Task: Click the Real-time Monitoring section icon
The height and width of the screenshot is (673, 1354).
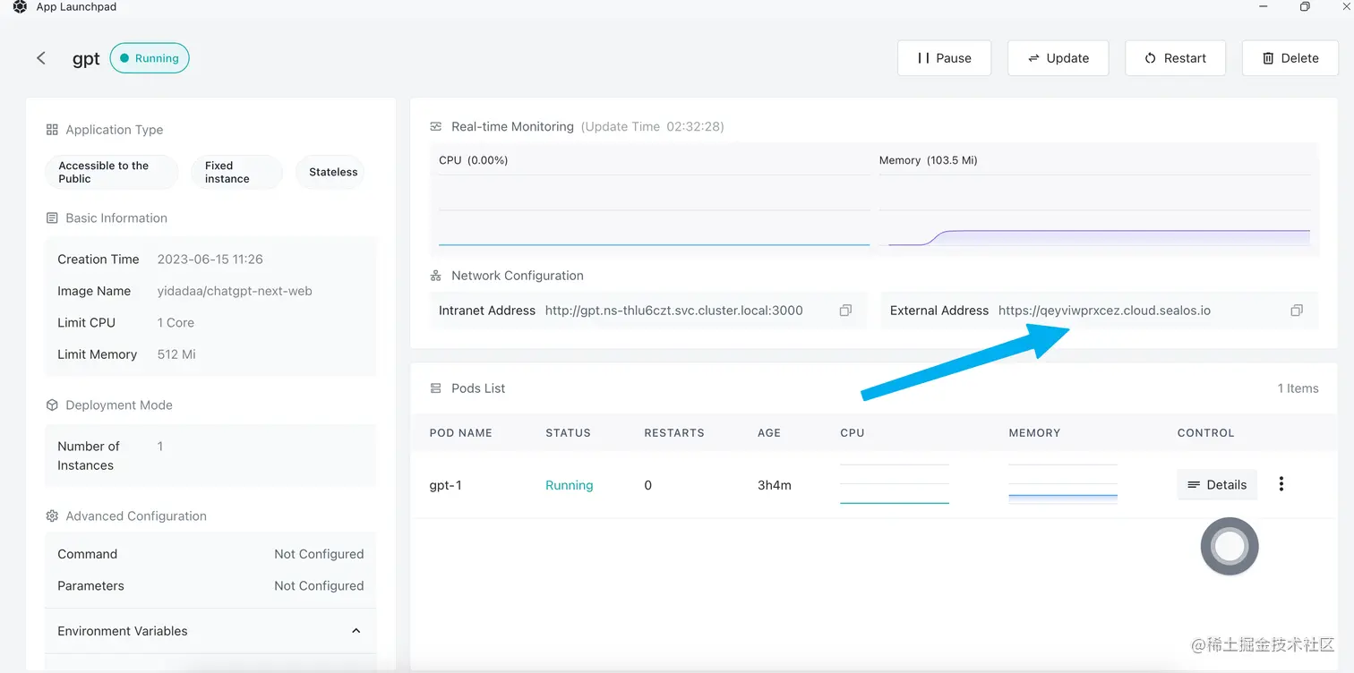Action: [436, 127]
